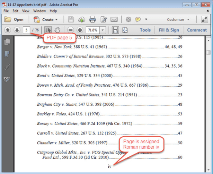Open the Fill & Sign pane
Image resolution: width=213 pixels, height=174 pixels.
point(169,30)
